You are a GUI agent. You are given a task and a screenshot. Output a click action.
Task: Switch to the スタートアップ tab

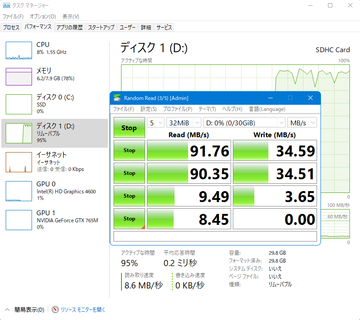[101, 27]
